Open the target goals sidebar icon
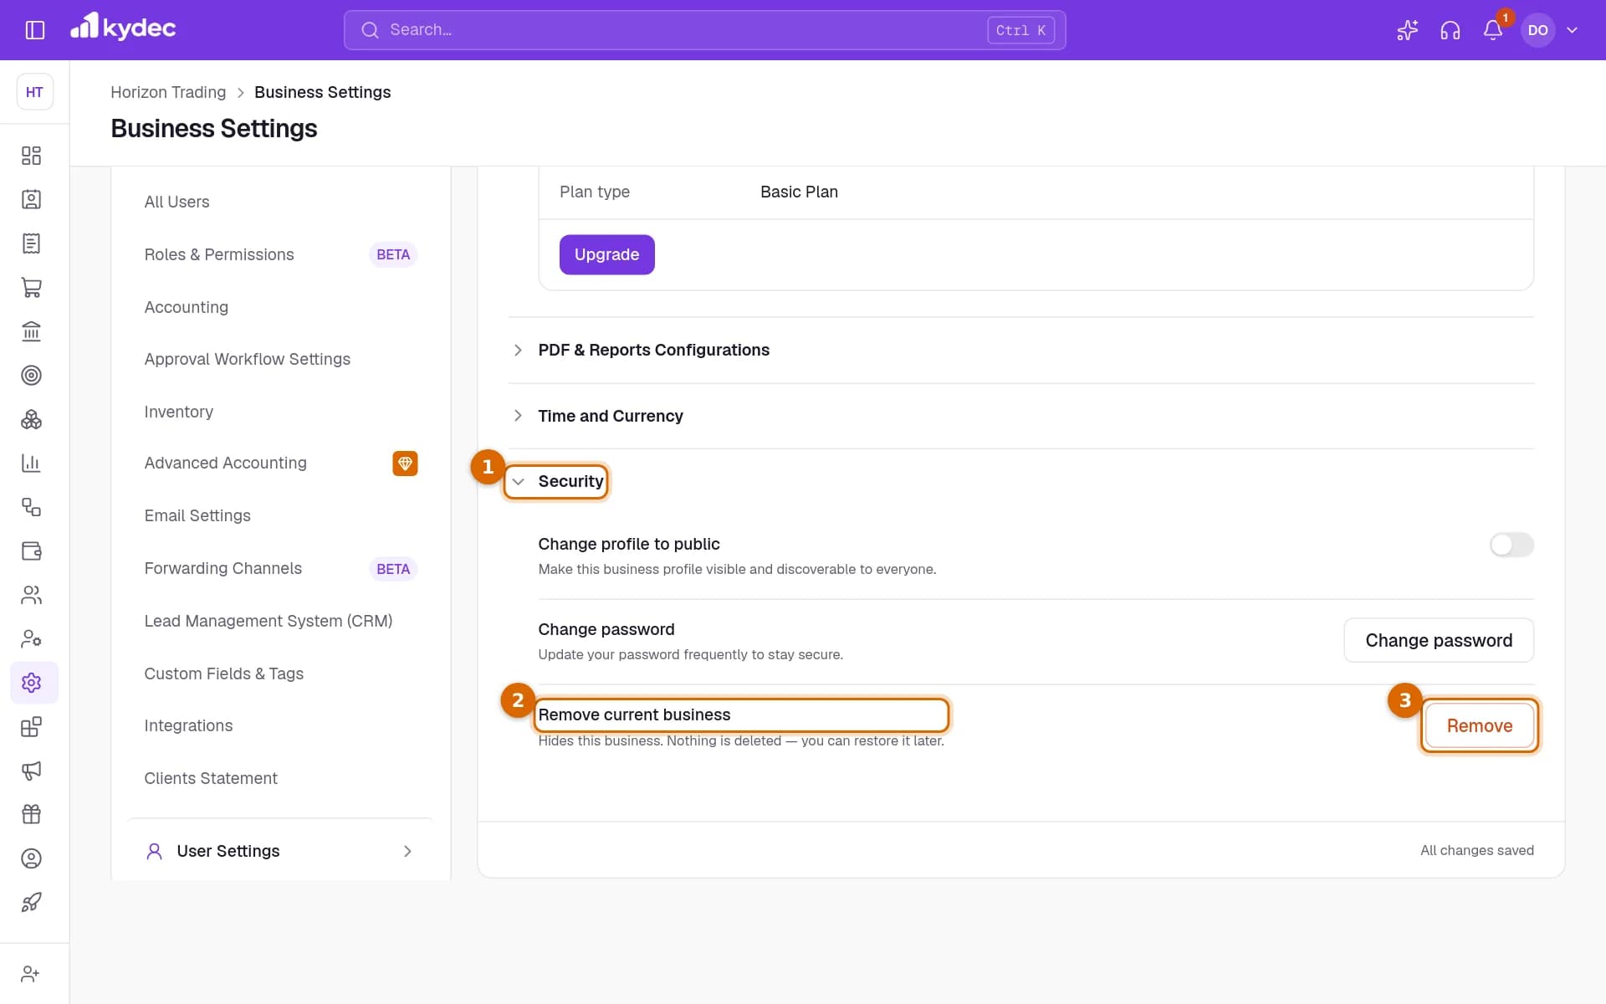Screen dimensions: 1606x1004 [x=31, y=375]
